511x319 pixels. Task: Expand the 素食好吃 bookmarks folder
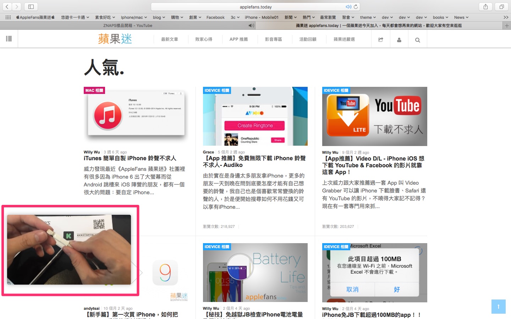(x=105, y=17)
